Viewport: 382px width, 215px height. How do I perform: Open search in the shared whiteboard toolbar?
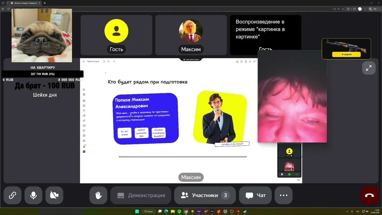[x=108, y=62]
